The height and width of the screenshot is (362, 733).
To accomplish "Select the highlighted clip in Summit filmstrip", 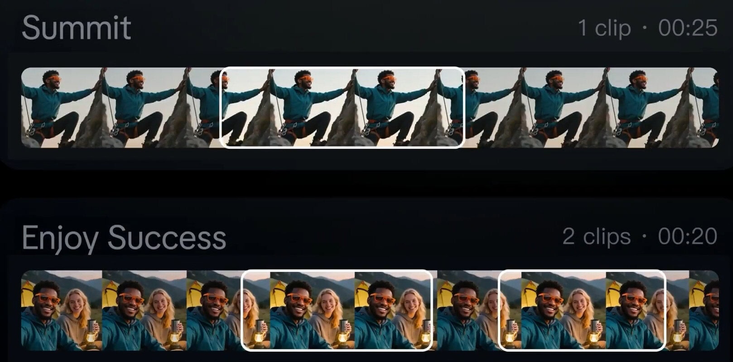I will pos(342,107).
